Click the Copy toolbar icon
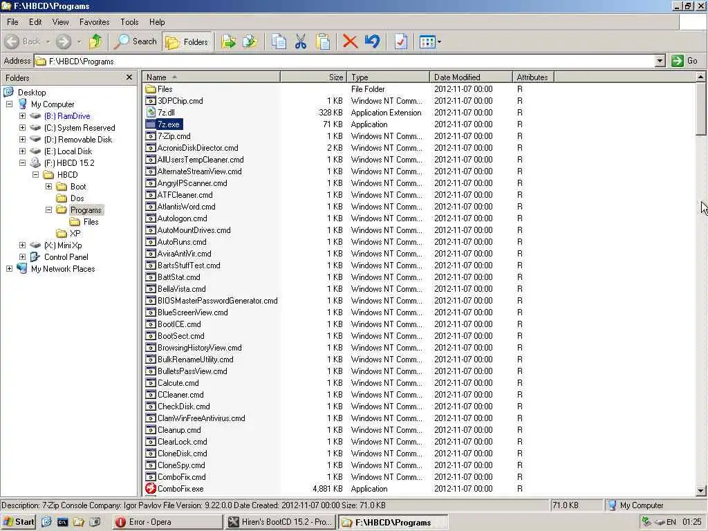The image size is (708, 531). (x=279, y=41)
